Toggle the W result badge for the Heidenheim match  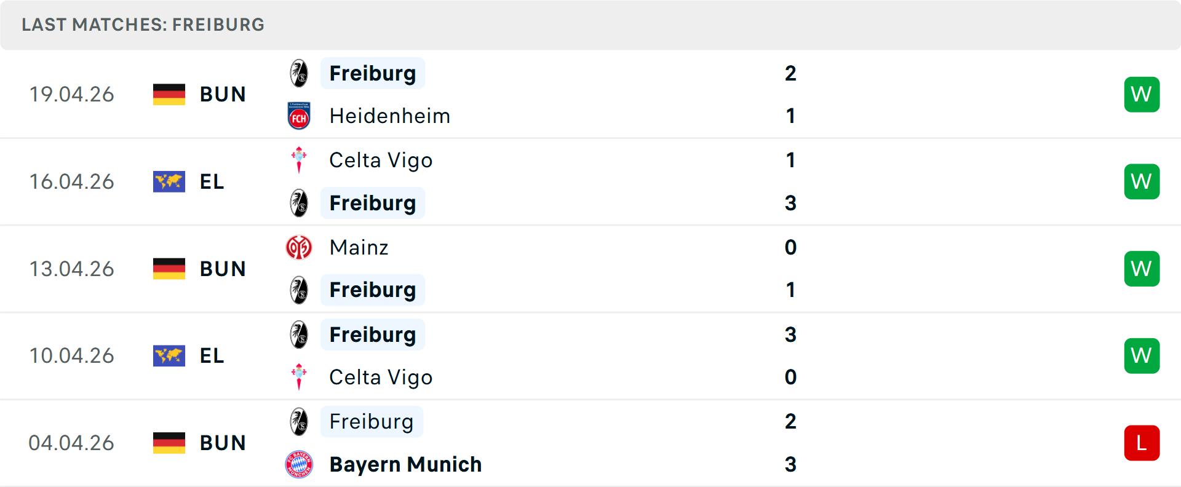[x=1142, y=94]
